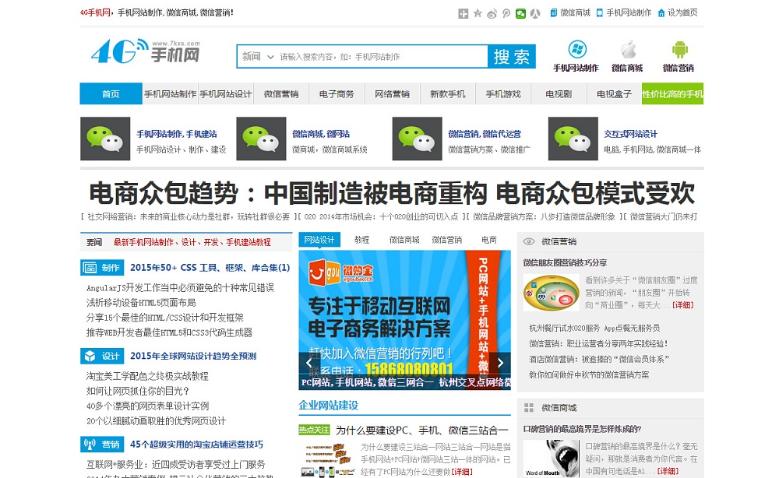This screenshot has height=478, width=779.
Task: Share via the green WeChat icon
Action: point(520,13)
